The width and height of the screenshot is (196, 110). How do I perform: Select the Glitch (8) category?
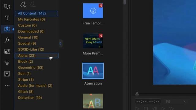[x=26, y=92]
